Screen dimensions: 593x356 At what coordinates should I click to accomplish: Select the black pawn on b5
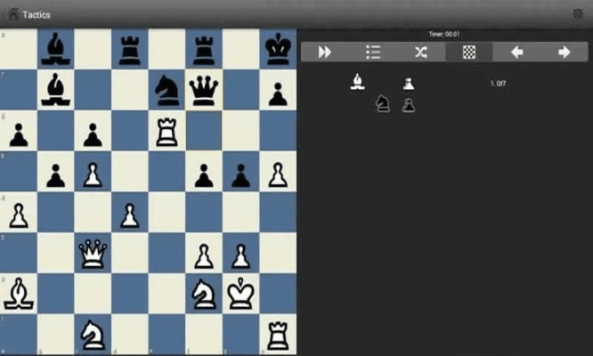point(55,175)
